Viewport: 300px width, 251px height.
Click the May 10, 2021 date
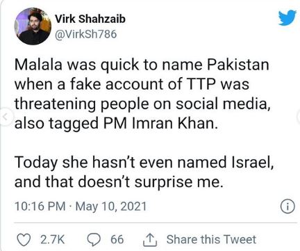[111, 207]
